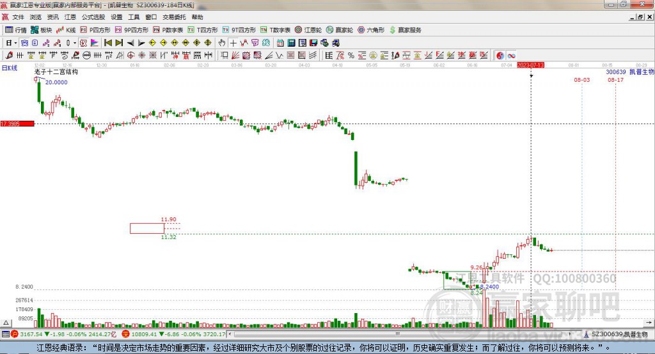Open the P四方形 tool
This screenshot has width=655, height=354.
[x=95, y=30]
